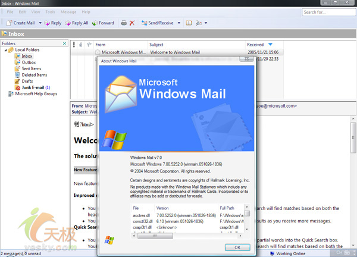Click the 2005/11/21 15:06 received date
This screenshot has height=257, width=357.
[263, 52]
